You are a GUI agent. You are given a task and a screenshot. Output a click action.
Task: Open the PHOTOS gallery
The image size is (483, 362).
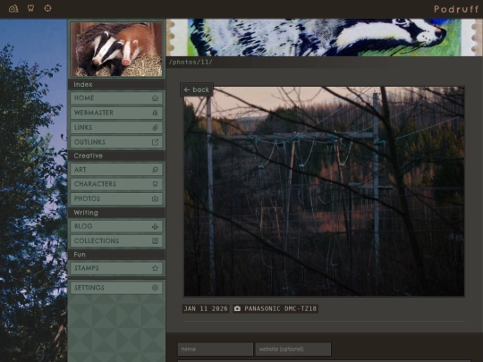(x=116, y=198)
